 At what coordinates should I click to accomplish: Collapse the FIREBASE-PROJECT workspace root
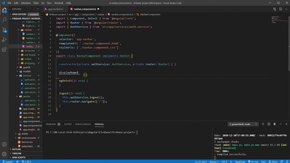point(26,19)
